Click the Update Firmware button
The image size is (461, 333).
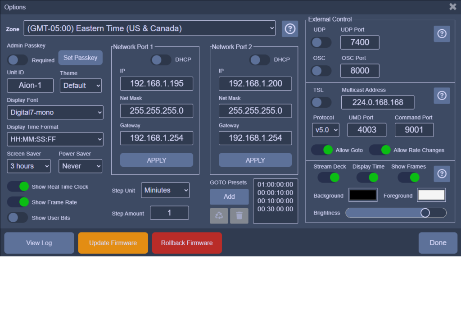(x=113, y=243)
